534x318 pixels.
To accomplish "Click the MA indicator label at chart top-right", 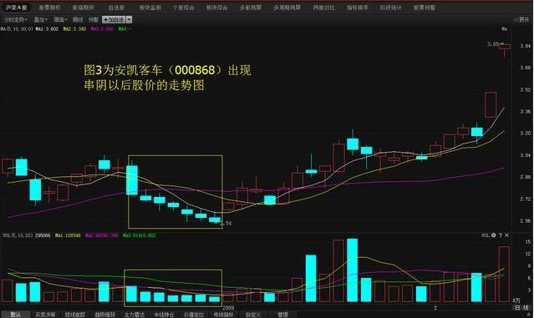I will point(505,29).
